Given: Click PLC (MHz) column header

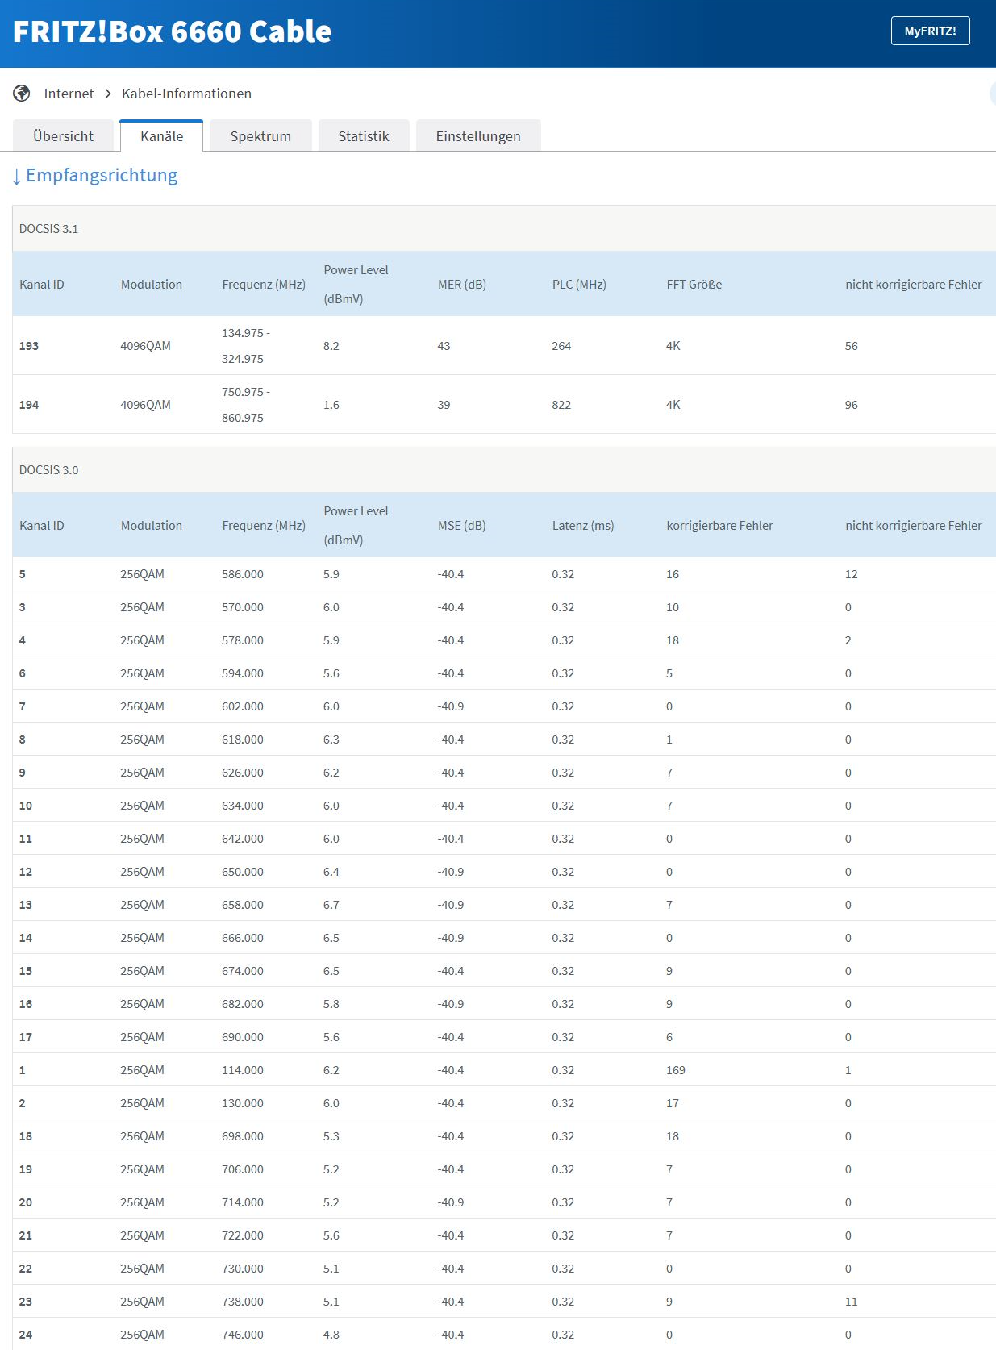Looking at the screenshot, I should click(579, 285).
